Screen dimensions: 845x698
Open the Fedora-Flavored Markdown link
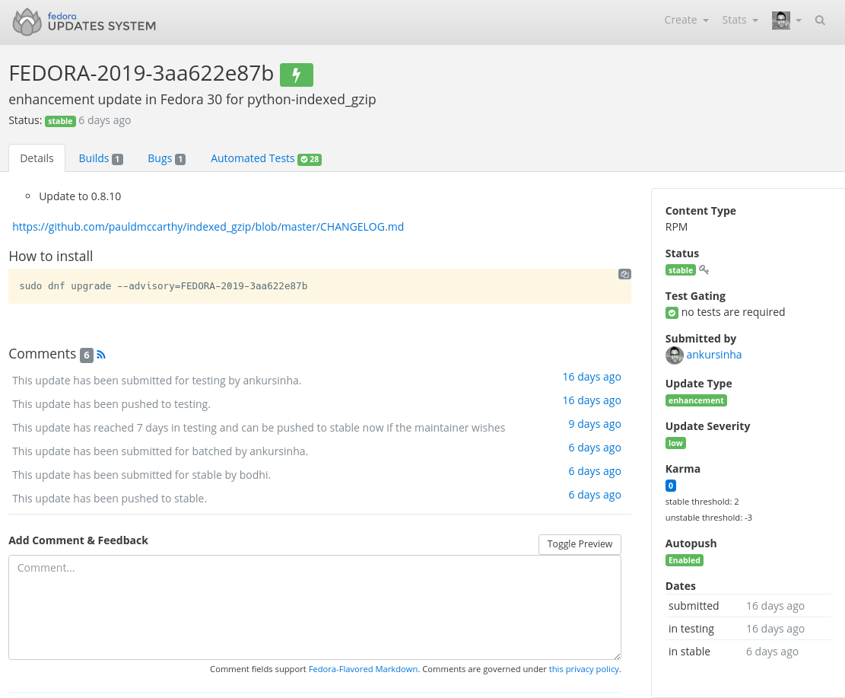coord(363,669)
